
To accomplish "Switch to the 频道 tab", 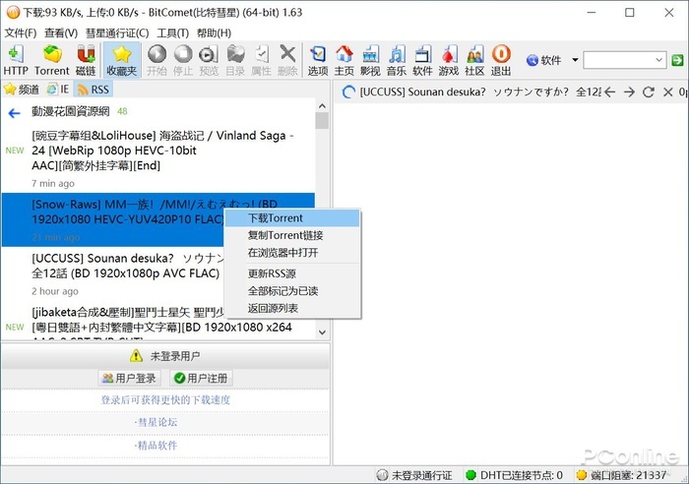I will pyautogui.click(x=22, y=90).
